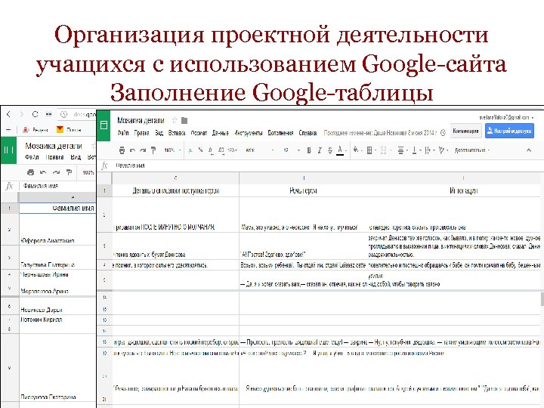The image size is (544, 408).
Task: Reload the page in the back browser window
Action: click(x=35, y=114)
